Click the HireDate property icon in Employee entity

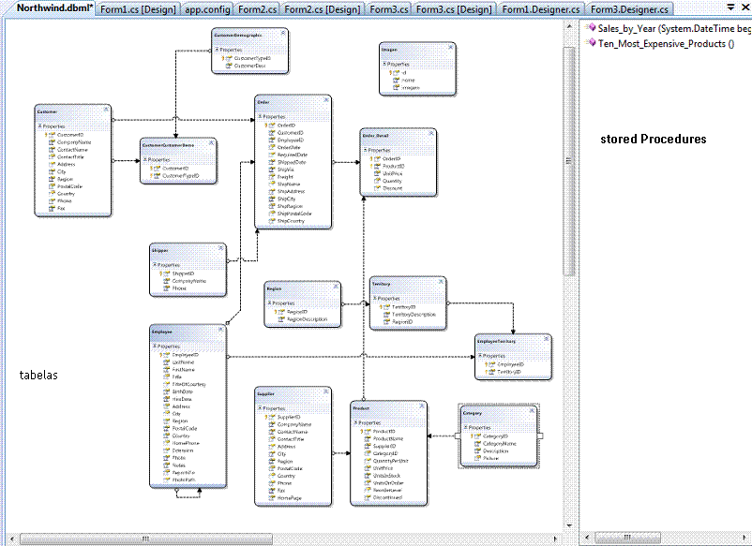click(x=166, y=398)
